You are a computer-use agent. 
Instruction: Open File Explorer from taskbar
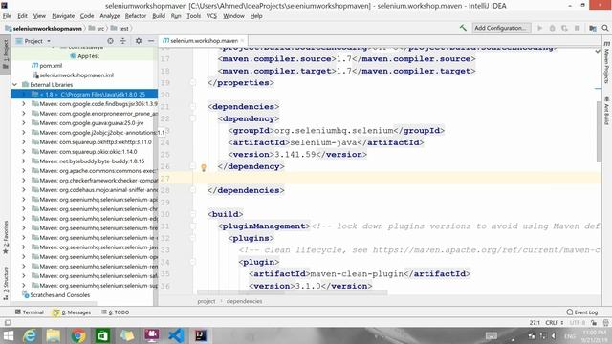pyautogui.click(x=54, y=335)
